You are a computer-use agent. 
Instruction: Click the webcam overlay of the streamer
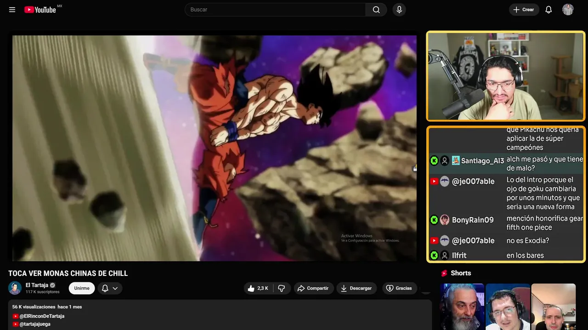coord(505,76)
